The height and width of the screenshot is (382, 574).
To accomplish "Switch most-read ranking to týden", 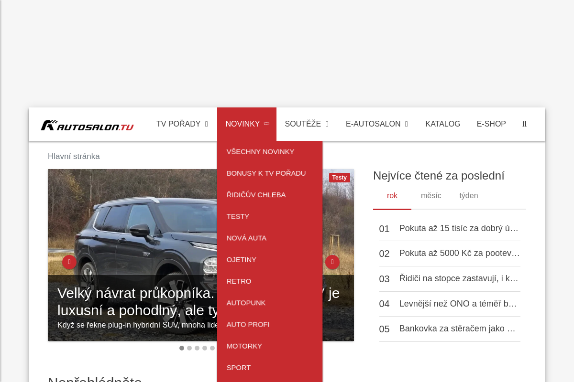I will click(468, 196).
